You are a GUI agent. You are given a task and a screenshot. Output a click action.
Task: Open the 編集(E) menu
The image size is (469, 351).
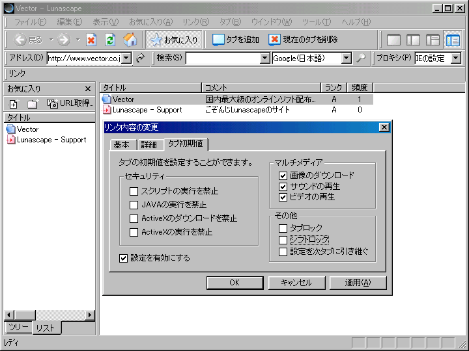tap(70, 22)
